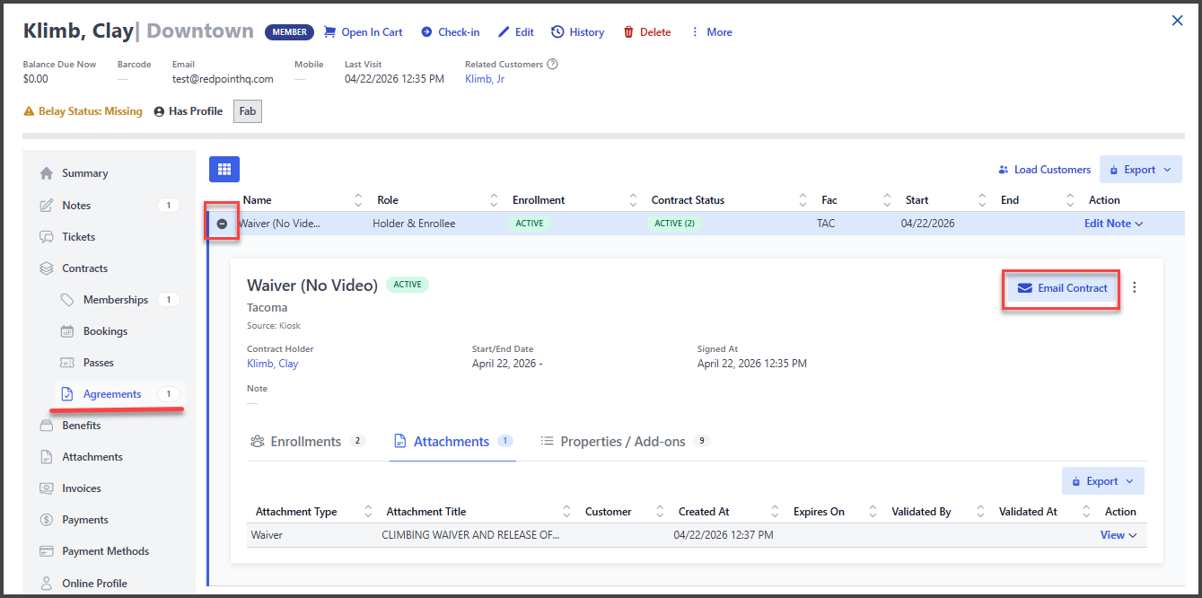The height and width of the screenshot is (598, 1202).
Task: Open the related customer Klimb, Jr link
Action: click(x=484, y=79)
